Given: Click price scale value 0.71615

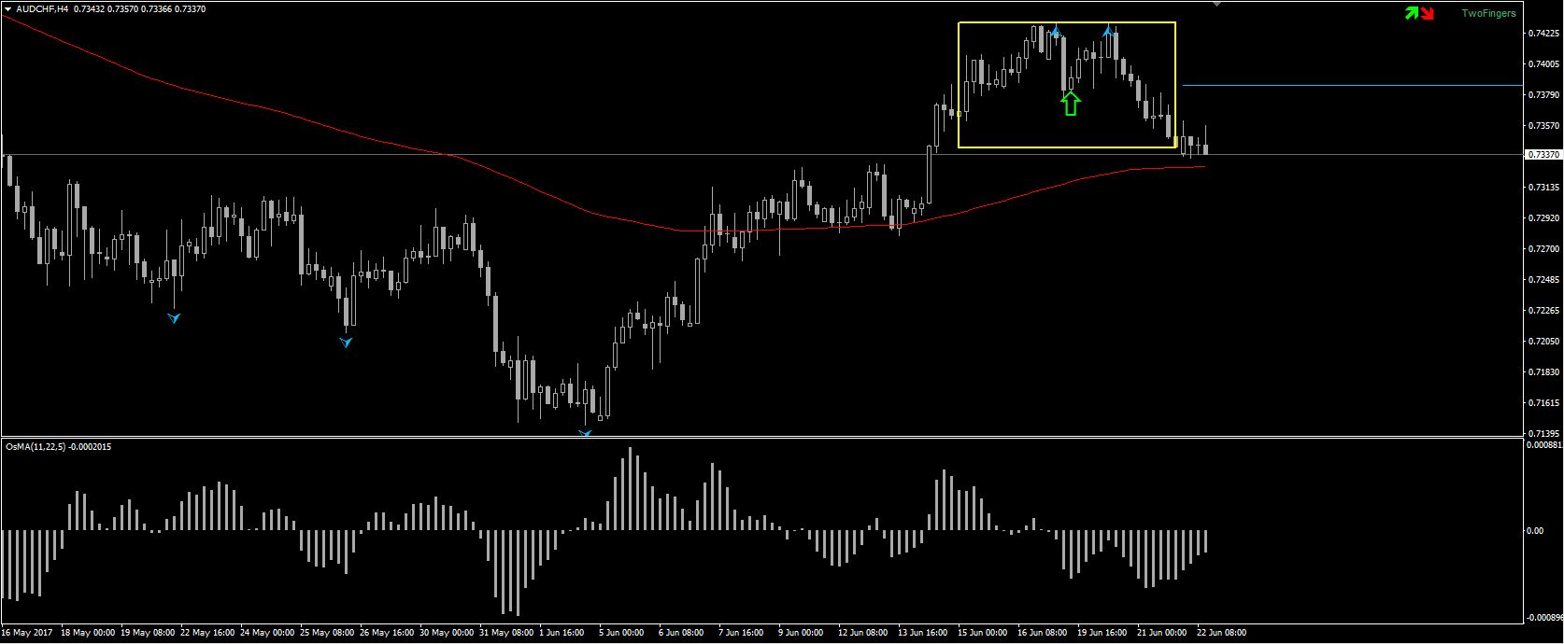Looking at the screenshot, I should (x=1543, y=402).
